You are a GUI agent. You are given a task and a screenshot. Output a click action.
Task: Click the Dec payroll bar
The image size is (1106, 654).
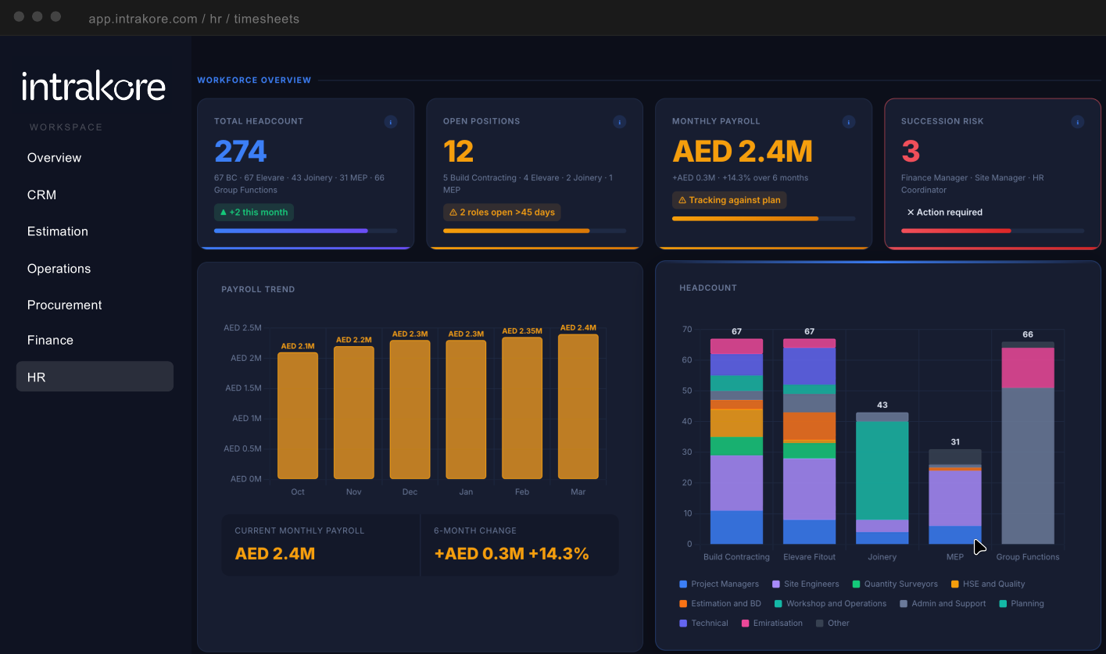410,409
